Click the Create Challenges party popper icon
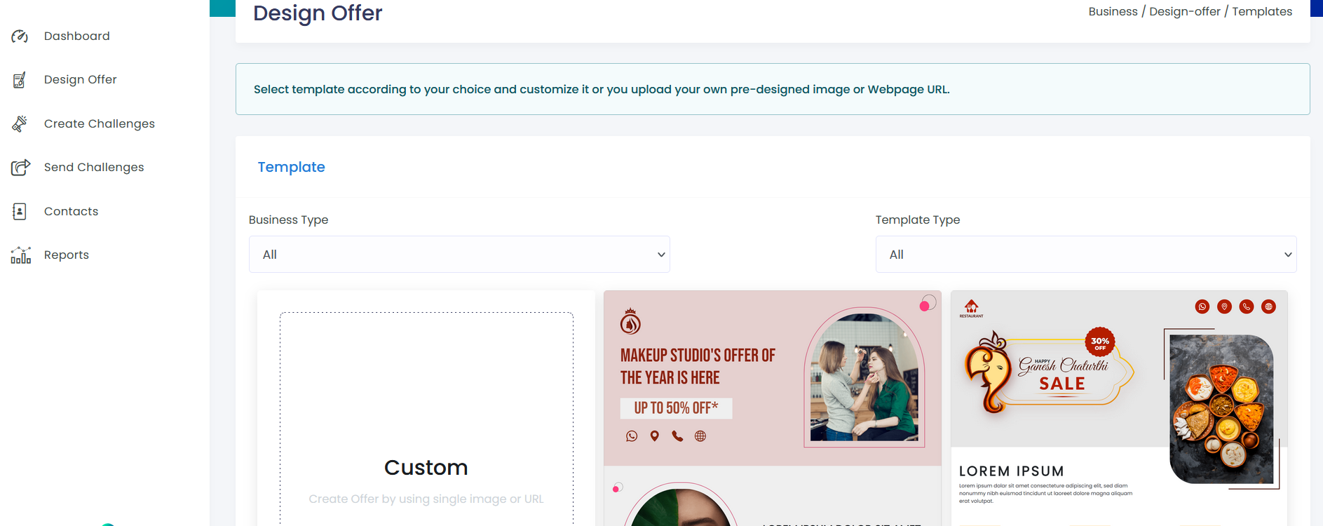This screenshot has height=526, width=1323. click(20, 123)
